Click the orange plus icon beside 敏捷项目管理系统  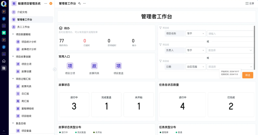point(51,3)
